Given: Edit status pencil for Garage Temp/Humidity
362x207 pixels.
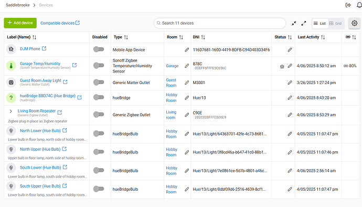Looking at the screenshot, I should coord(290,66).
